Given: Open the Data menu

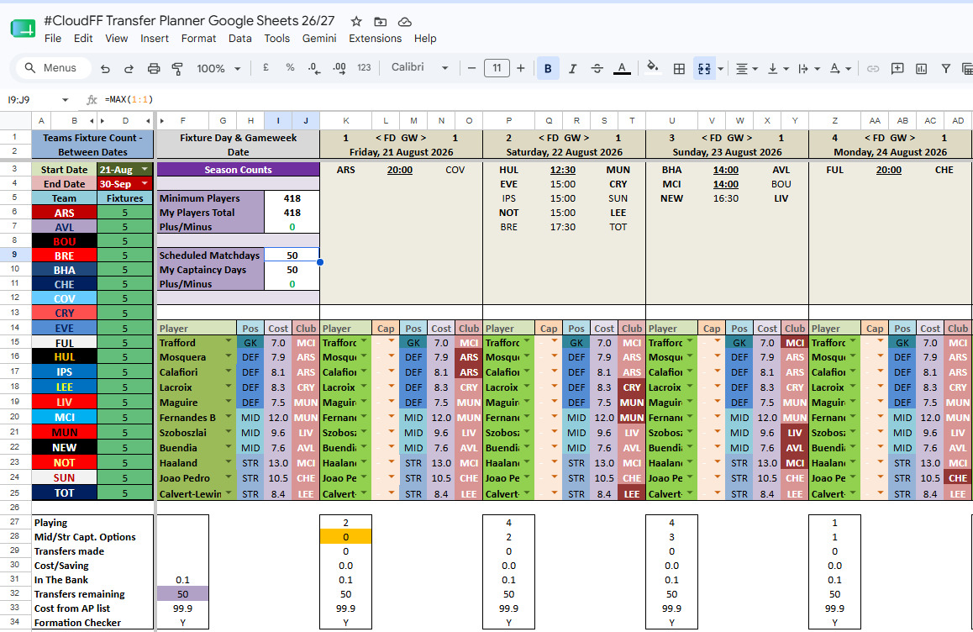Looking at the screenshot, I should click(240, 39).
